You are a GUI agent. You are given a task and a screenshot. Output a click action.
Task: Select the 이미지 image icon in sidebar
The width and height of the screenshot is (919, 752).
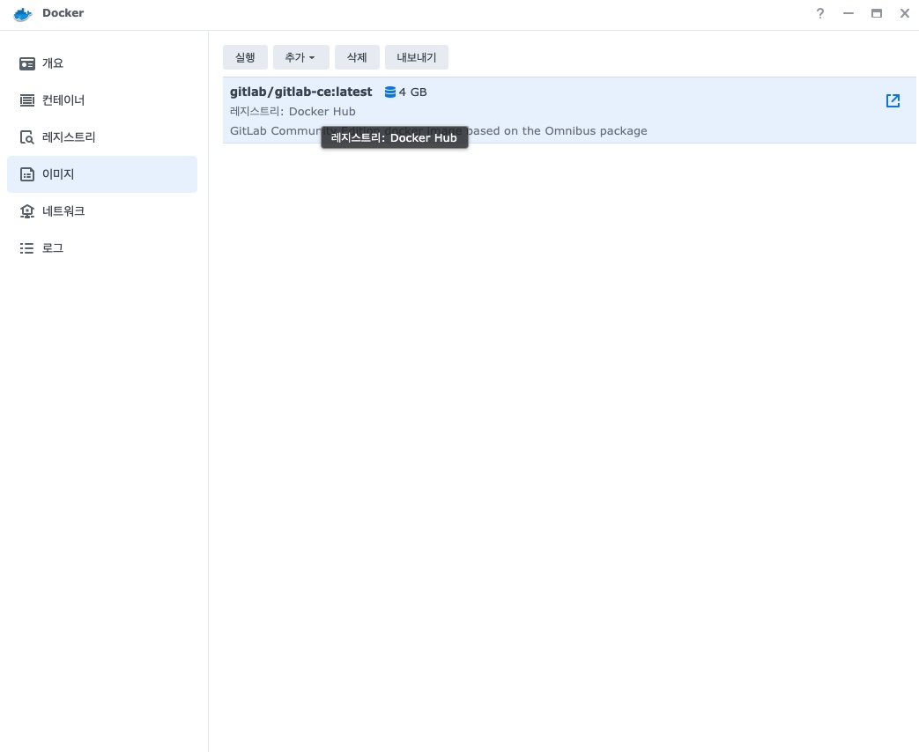pos(27,174)
